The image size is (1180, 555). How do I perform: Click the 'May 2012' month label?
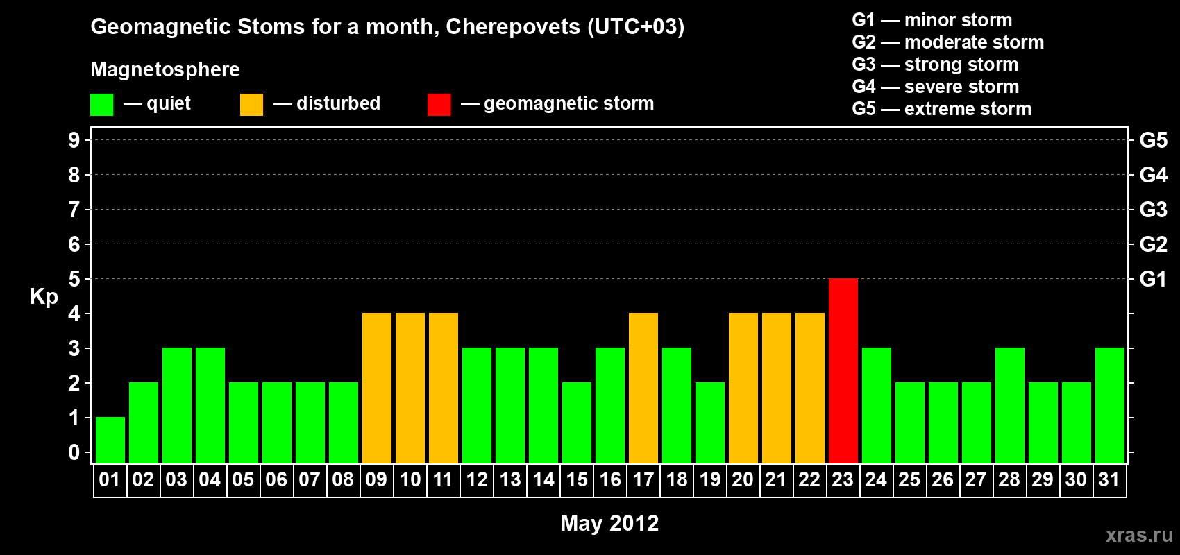point(609,523)
